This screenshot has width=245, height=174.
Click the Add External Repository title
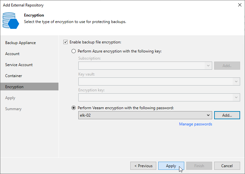tap(23, 5)
